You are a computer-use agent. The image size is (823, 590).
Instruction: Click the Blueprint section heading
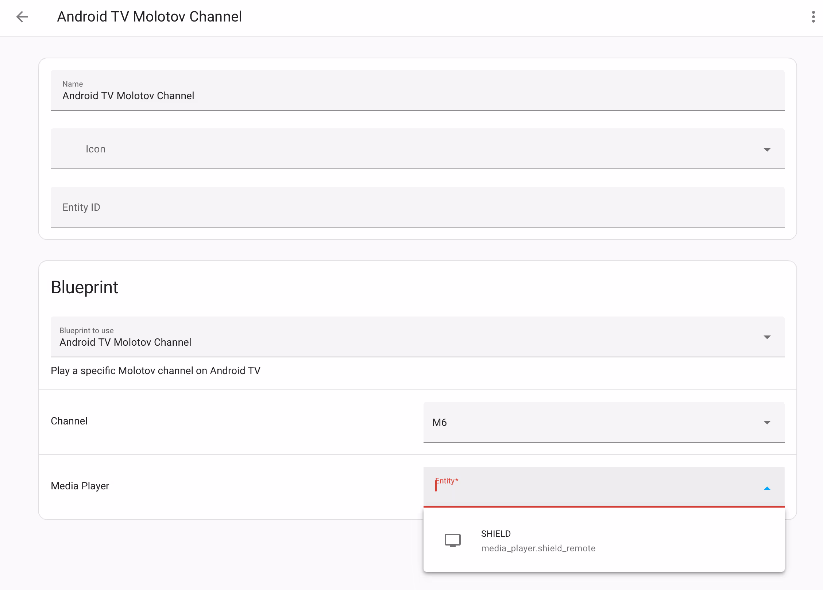point(84,287)
